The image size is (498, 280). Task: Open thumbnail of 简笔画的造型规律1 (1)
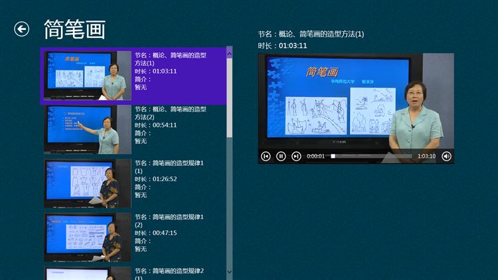click(88, 184)
